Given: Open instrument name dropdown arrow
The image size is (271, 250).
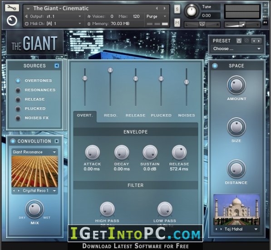Looking at the screenshot, I should tap(28, 9).
